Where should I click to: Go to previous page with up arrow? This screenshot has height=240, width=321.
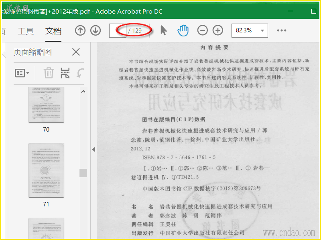coord(80,31)
